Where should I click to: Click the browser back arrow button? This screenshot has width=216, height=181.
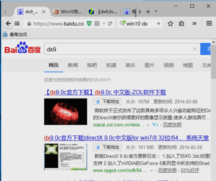[8, 24]
